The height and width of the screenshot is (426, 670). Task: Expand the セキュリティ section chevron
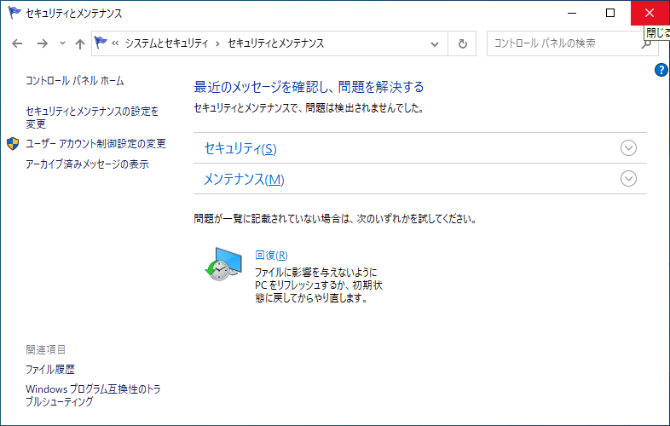(x=629, y=148)
